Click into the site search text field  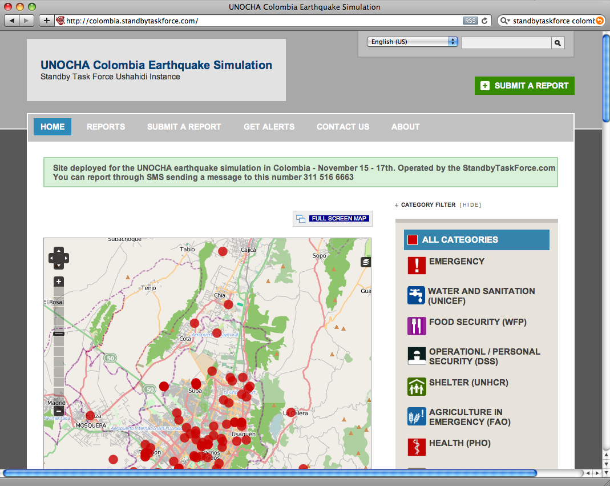click(x=506, y=43)
